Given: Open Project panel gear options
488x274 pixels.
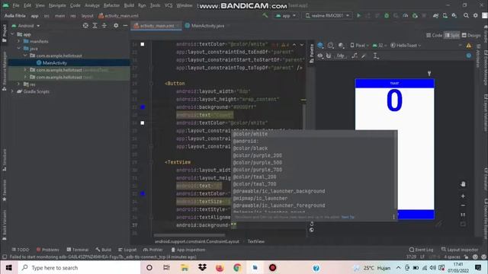Looking at the screenshot, I should click(116, 26).
